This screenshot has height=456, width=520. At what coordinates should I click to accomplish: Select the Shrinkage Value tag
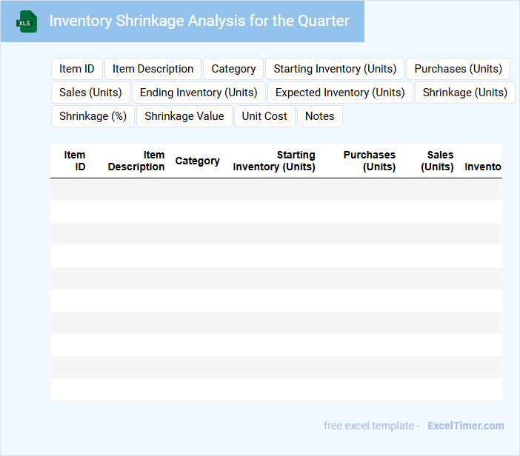[184, 116]
